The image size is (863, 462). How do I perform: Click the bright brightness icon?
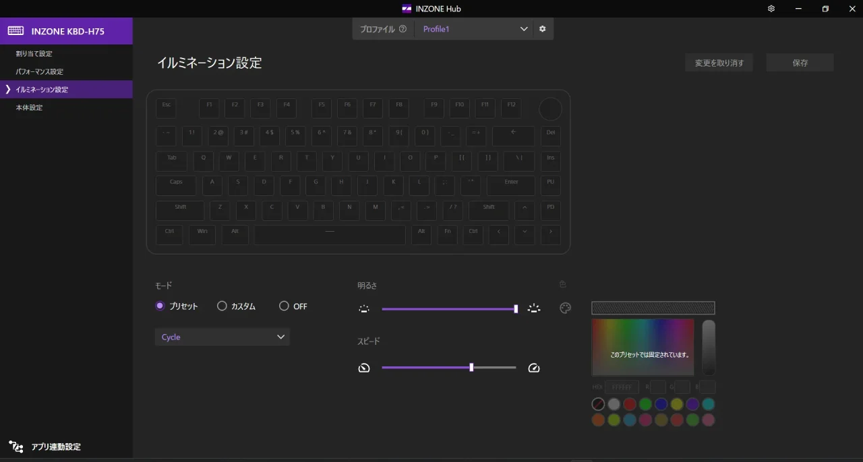[534, 308]
